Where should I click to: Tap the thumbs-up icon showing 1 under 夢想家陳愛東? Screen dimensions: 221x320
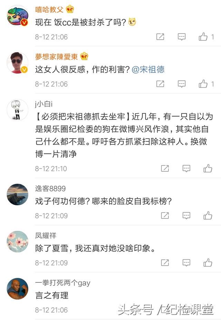pos(202,84)
